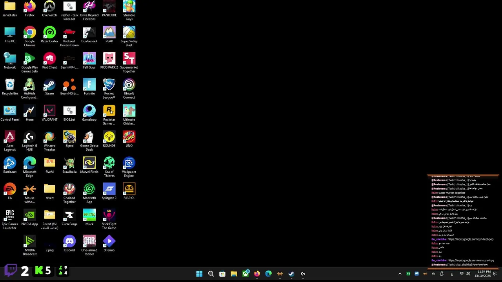This screenshot has width=502, height=282.
Task: Select the One-armed robber desktop icon
Action: [89, 246]
